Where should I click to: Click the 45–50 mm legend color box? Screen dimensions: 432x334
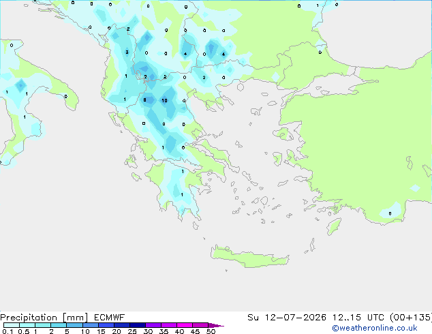pyautogui.click(x=200, y=325)
